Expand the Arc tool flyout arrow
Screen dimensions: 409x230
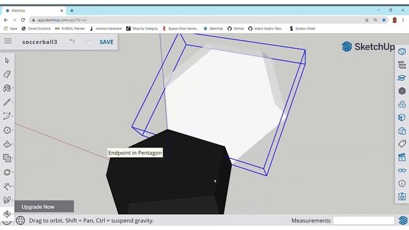(13, 116)
